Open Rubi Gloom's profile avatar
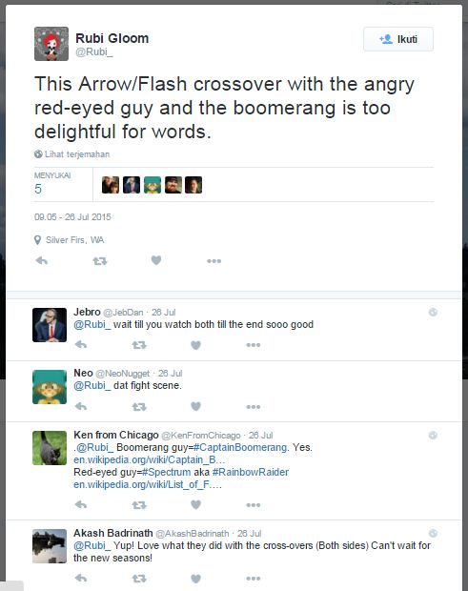Screen dimensions: 468x591 click(x=51, y=44)
